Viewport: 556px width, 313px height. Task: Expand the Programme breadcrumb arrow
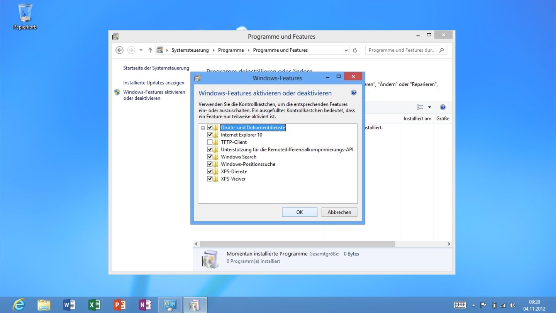pyautogui.click(x=249, y=50)
